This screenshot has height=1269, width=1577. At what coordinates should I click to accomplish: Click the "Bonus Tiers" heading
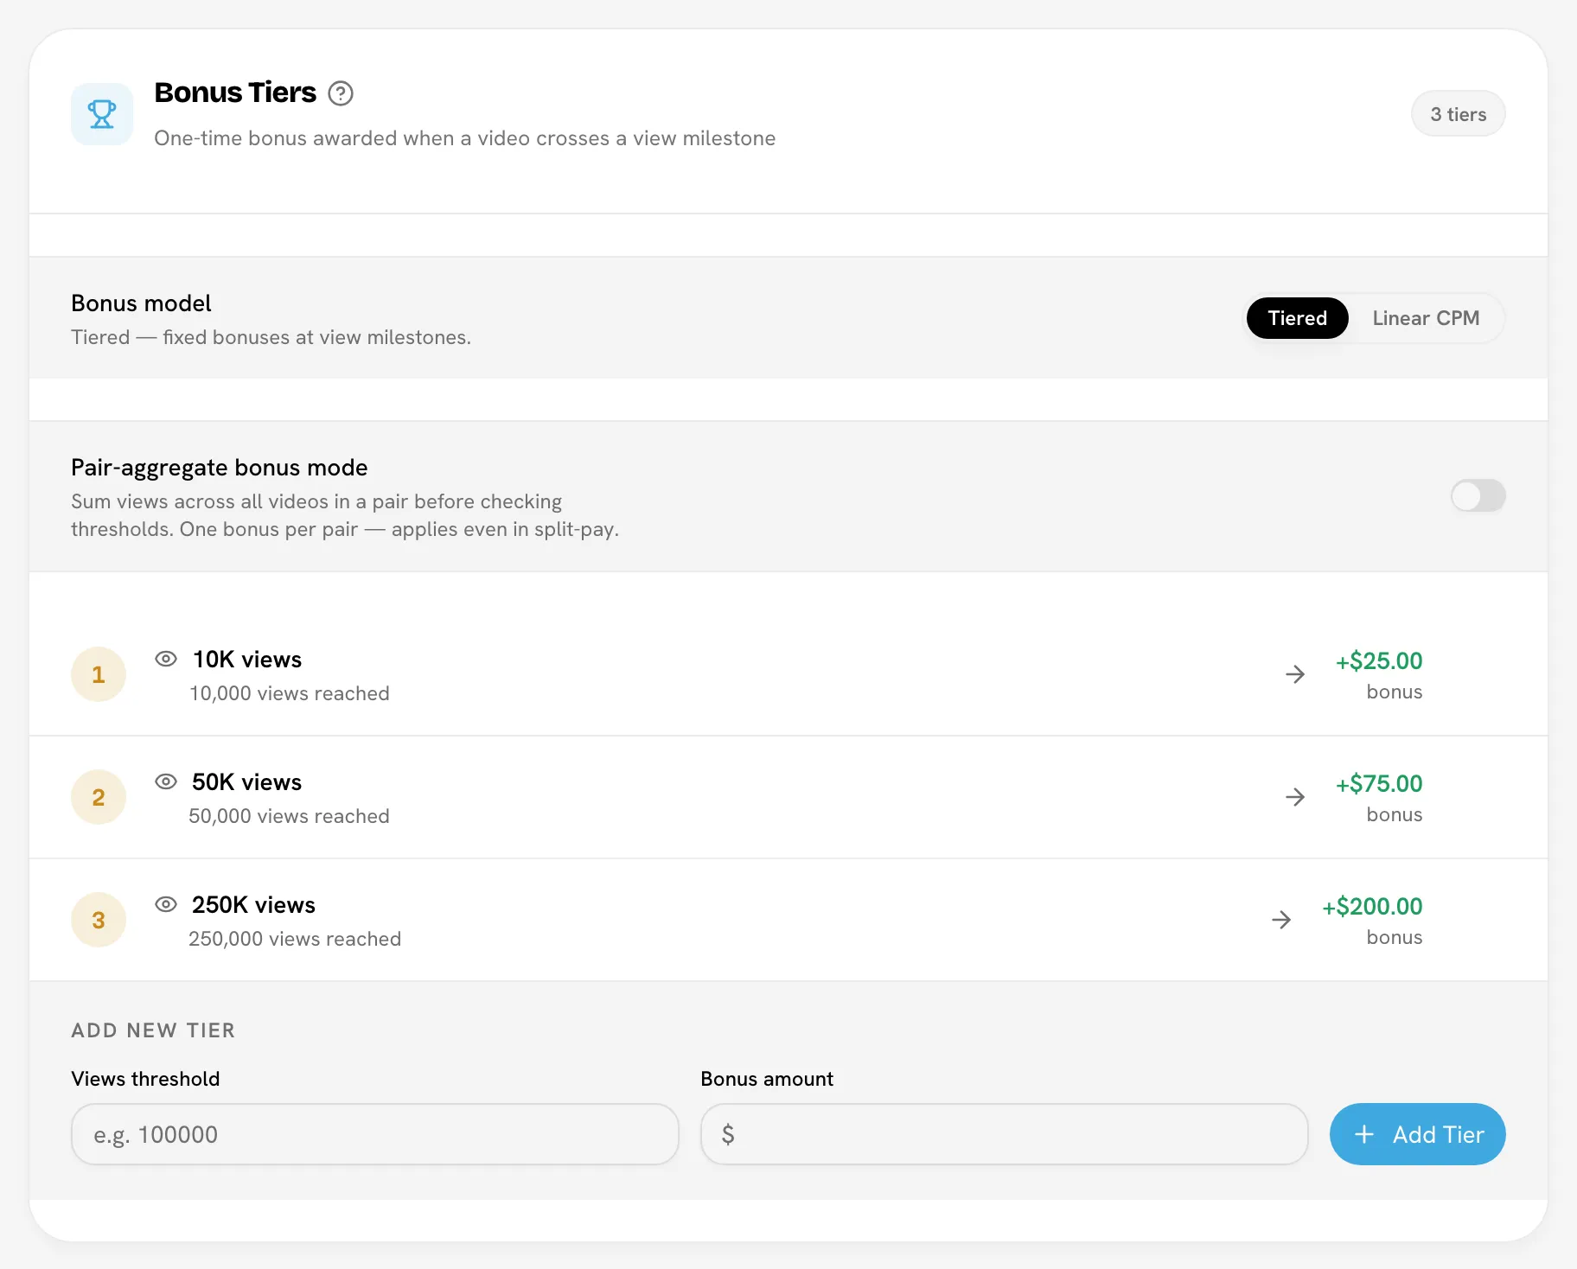(x=235, y=92)
